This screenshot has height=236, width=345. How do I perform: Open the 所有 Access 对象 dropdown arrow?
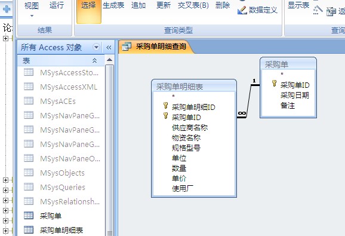click(x=96, y=47)
